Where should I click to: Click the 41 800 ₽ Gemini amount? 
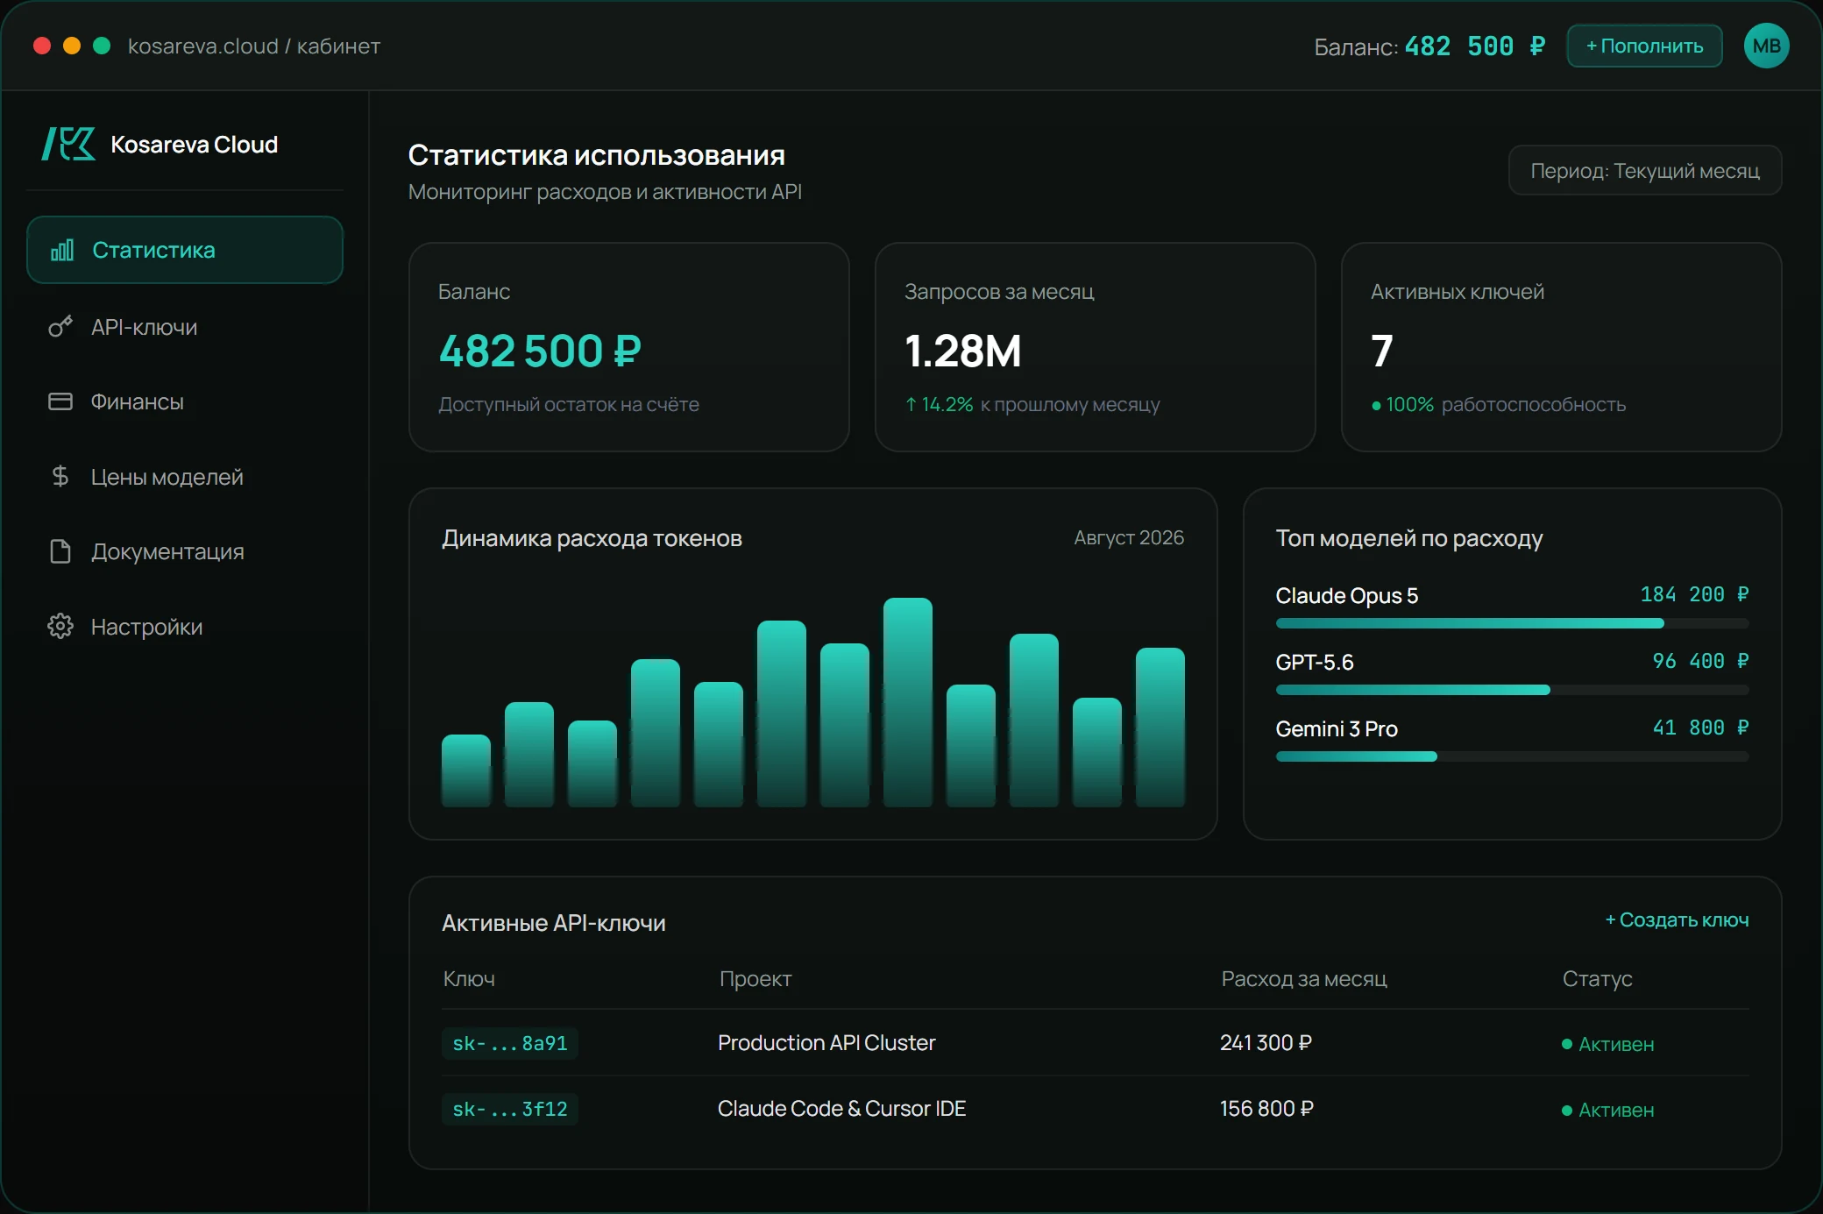click(1700, 728)
